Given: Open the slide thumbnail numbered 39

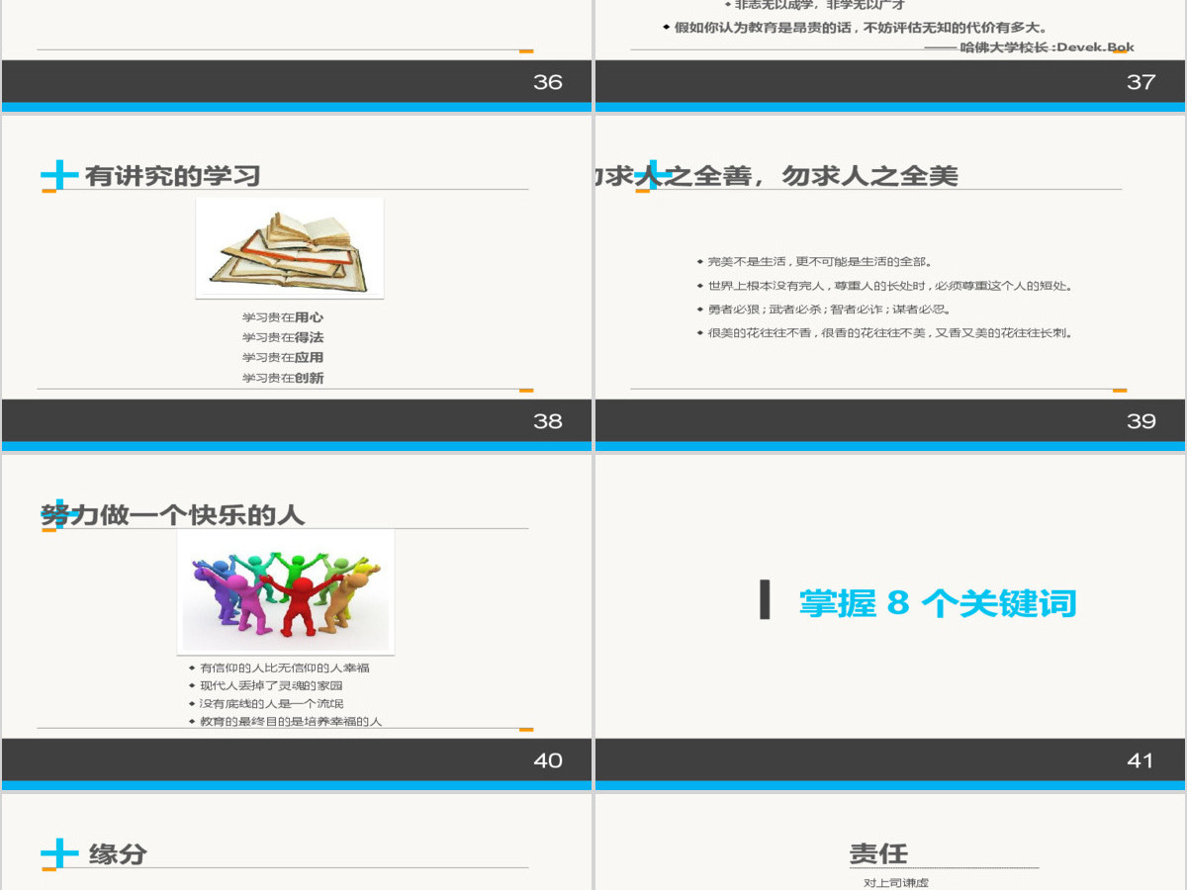Looking at the screenshot, I should point(890,284).
